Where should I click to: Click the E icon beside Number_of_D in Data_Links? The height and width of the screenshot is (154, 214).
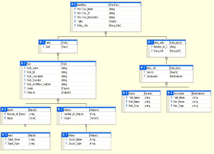coord(152,47)
